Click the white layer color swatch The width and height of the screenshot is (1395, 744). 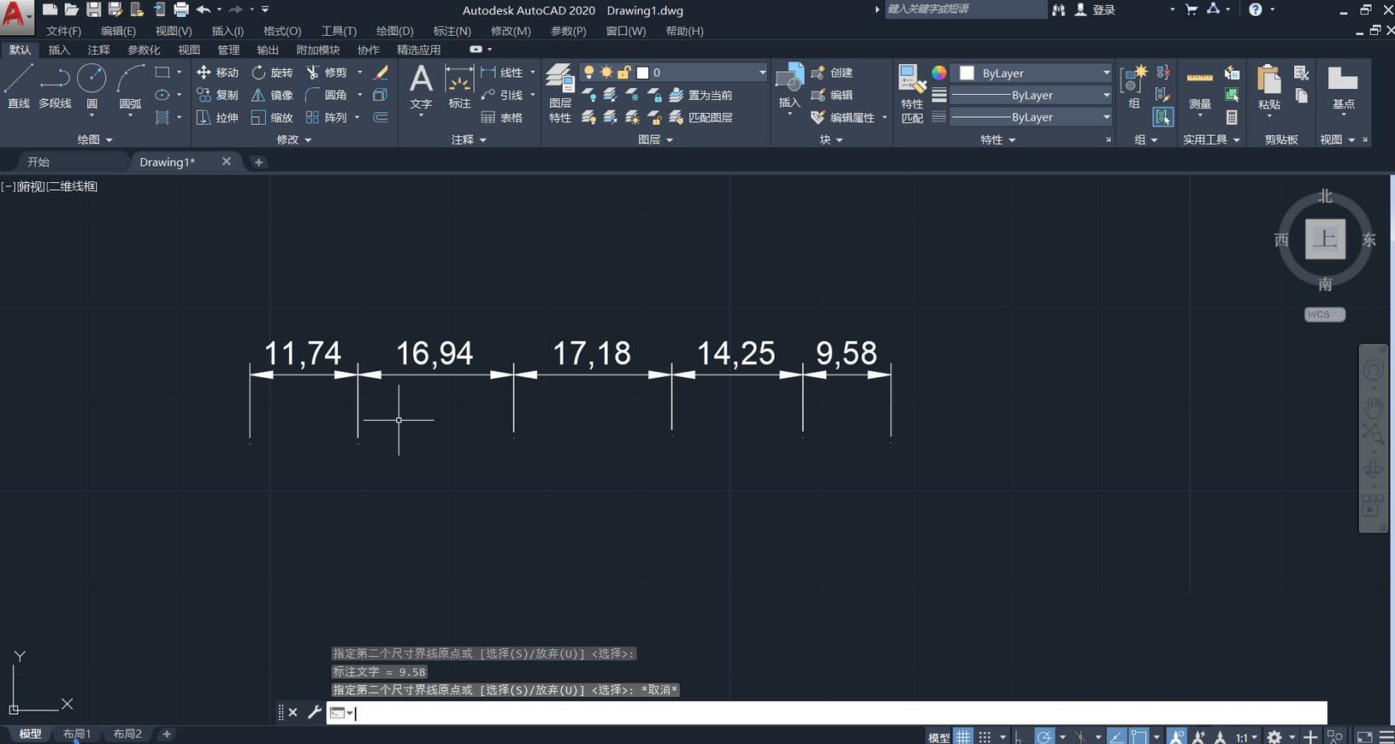pos(642,73)
